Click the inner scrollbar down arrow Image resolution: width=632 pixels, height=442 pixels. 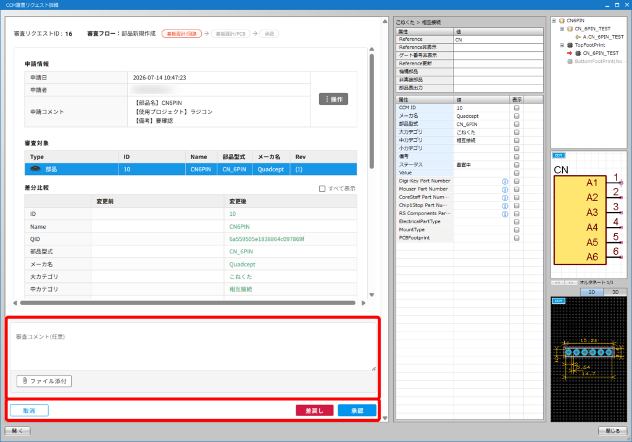pos(372,295)
